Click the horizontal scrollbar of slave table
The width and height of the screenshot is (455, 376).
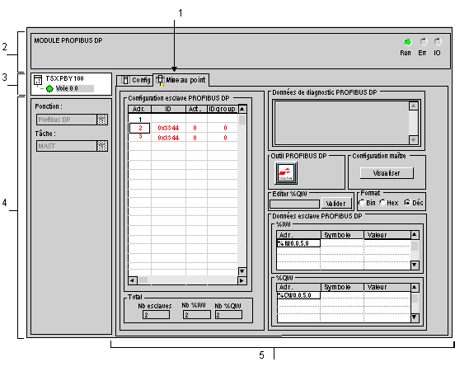tap(187, 280)
